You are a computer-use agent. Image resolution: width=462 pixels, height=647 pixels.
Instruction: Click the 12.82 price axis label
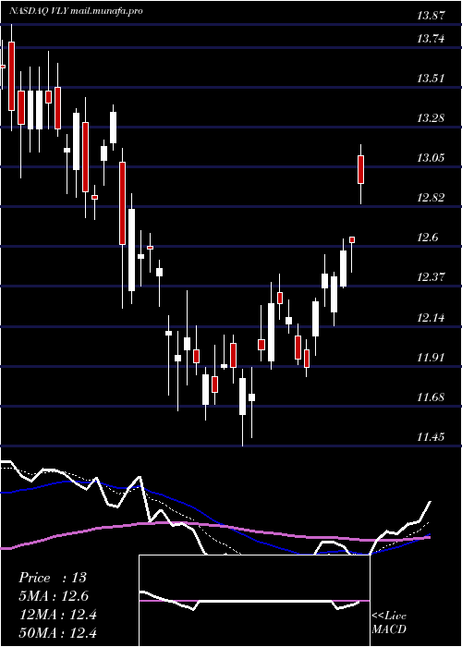[x=431, y=198]
